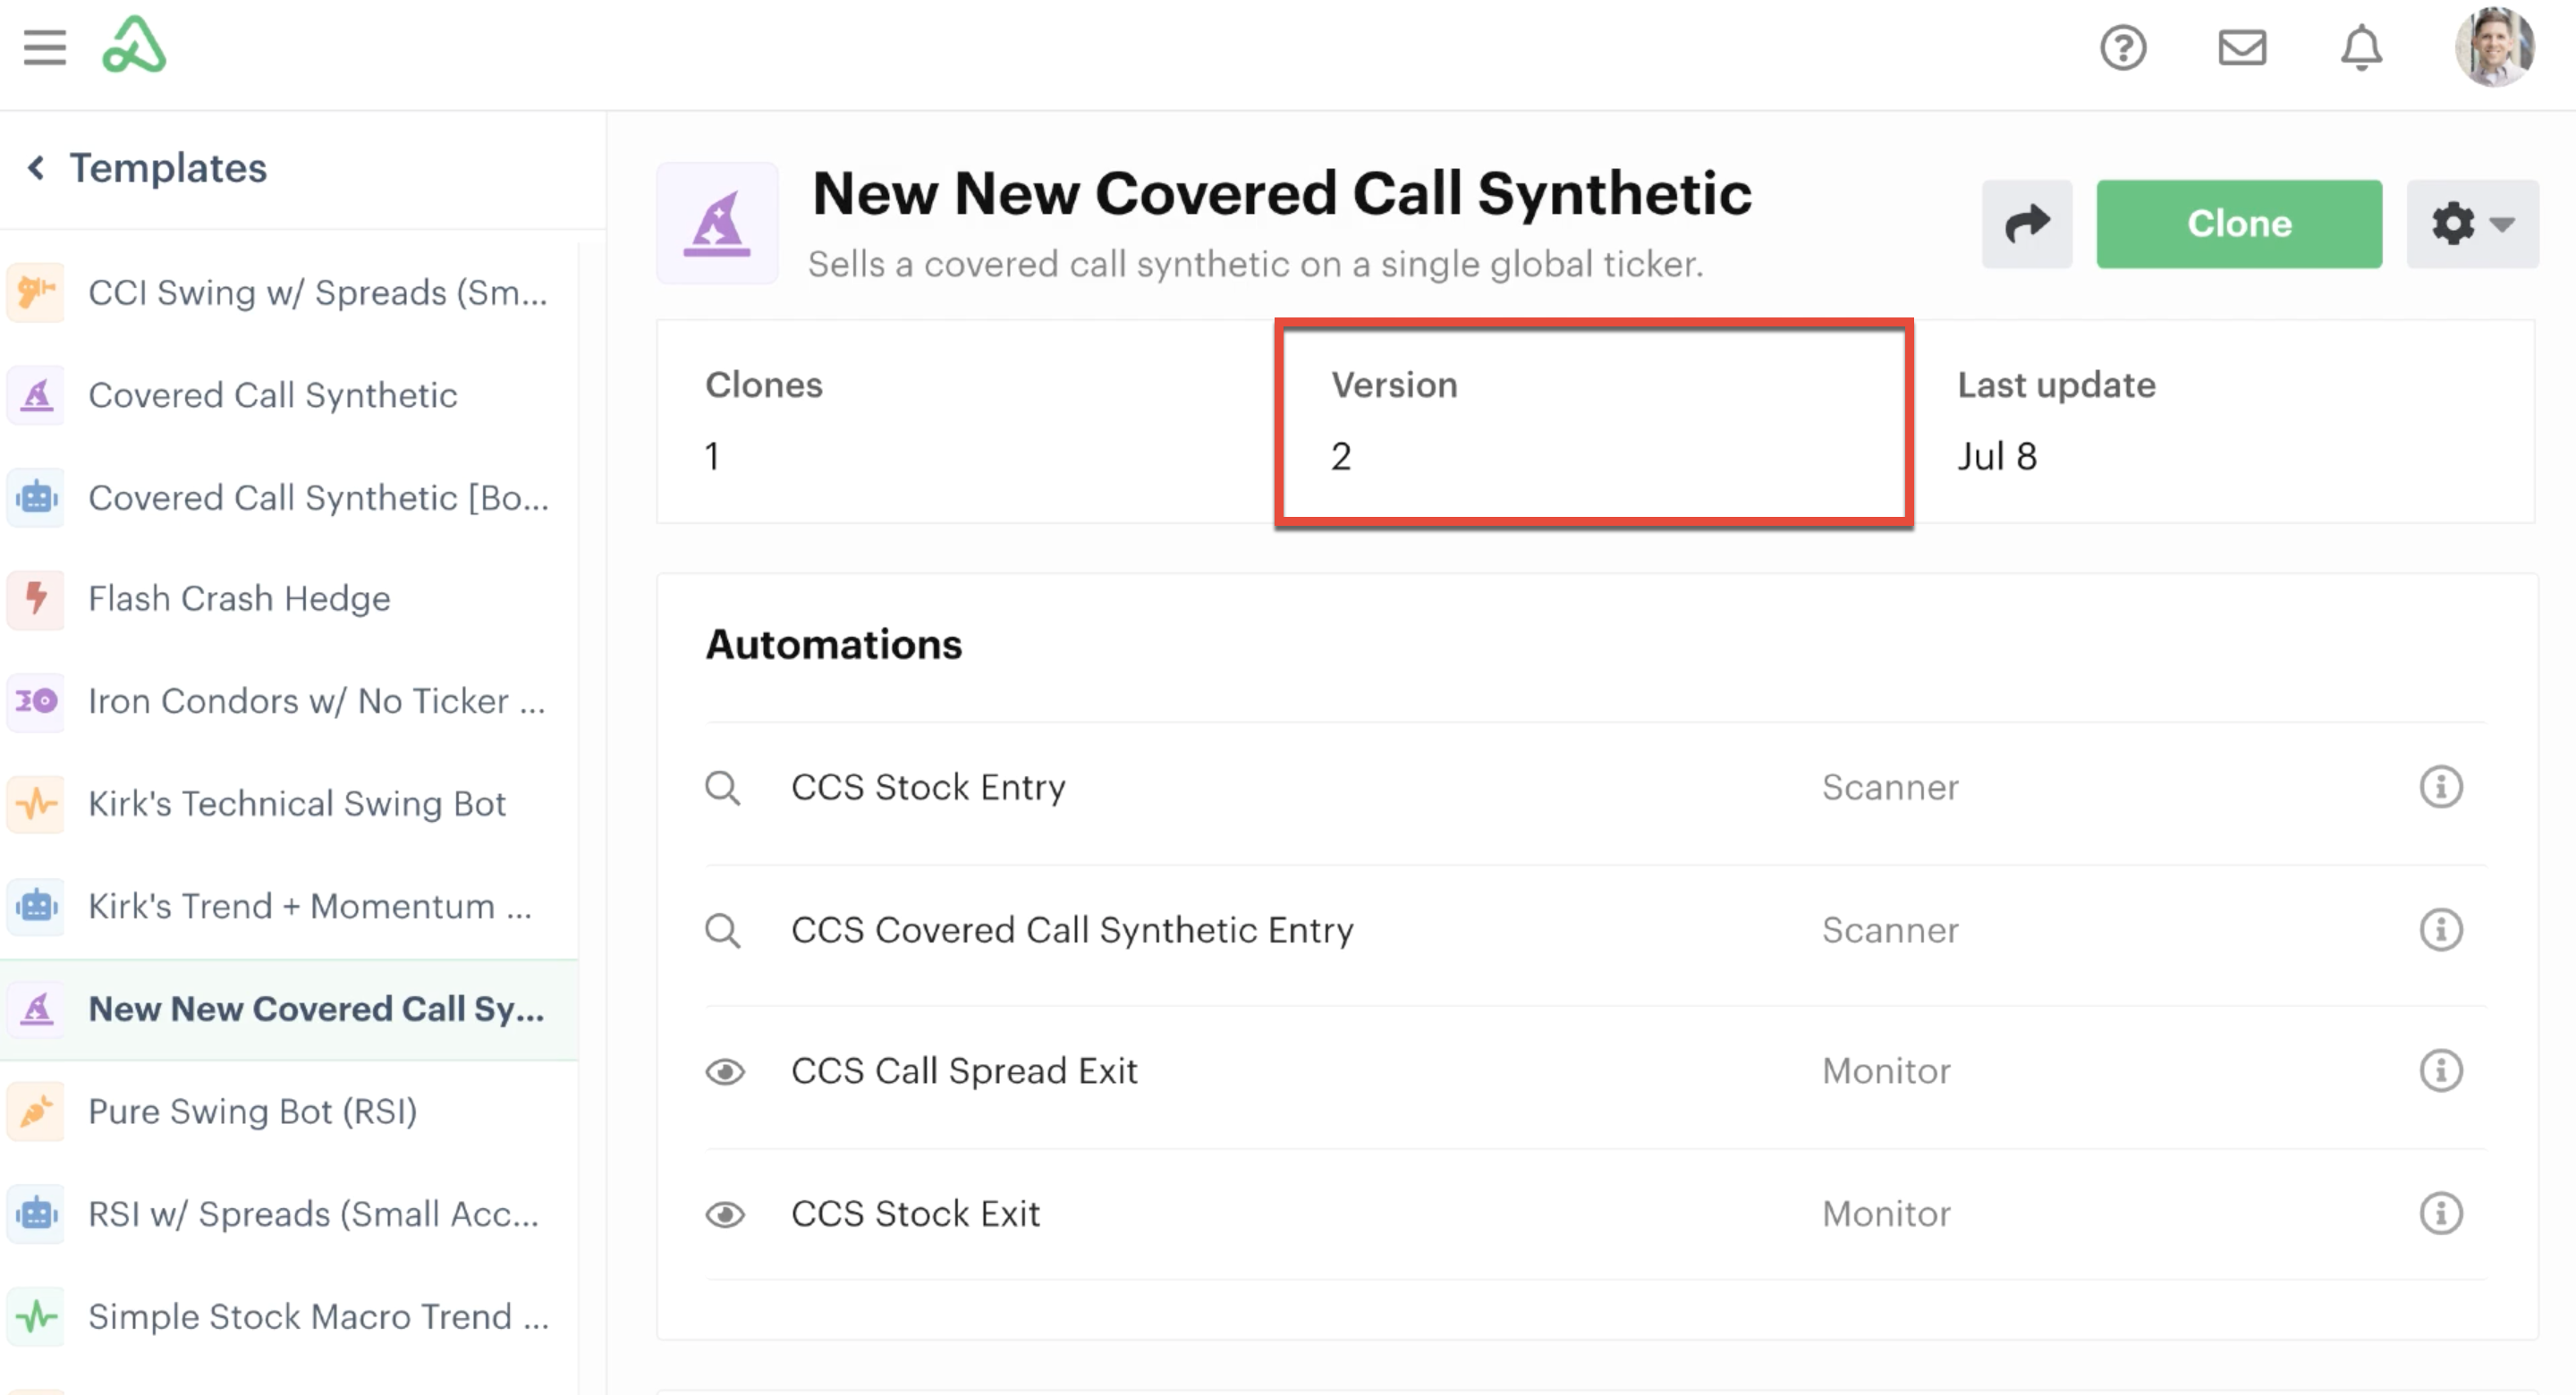
Task: Open the messages envelope icon
Action: click(x=2242, y=47)
